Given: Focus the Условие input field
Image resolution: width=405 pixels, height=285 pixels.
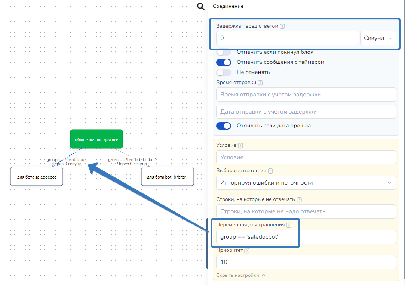Looking at the screenshot, I should 306,157.
